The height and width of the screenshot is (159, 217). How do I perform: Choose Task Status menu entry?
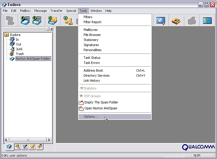115,58
